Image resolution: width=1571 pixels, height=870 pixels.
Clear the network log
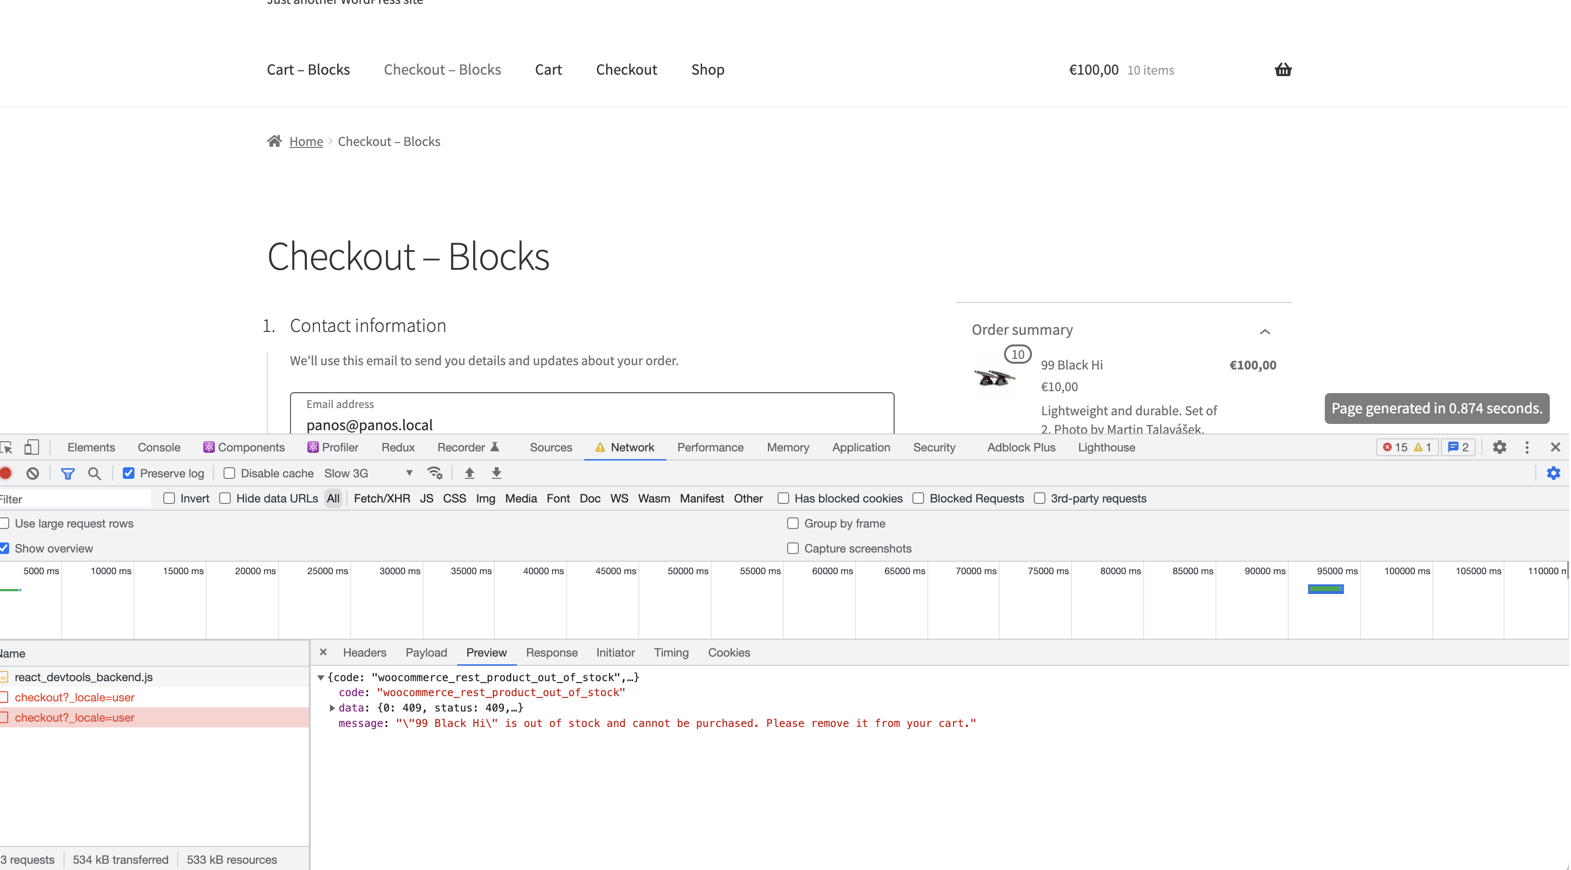coord(32,473)
